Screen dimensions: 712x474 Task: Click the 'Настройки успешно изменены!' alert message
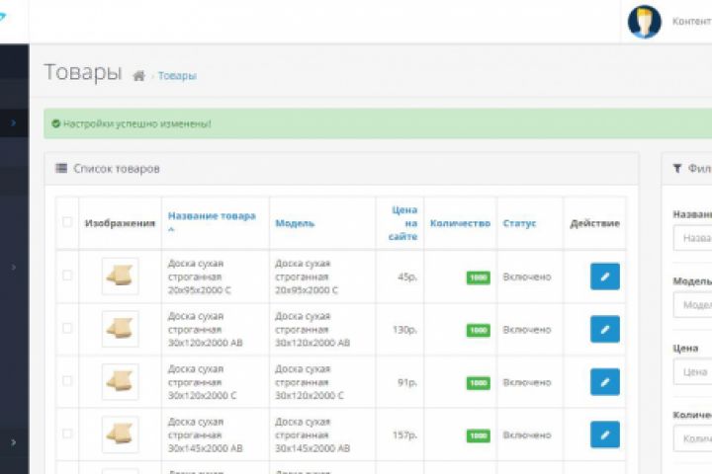pos(136,123)
